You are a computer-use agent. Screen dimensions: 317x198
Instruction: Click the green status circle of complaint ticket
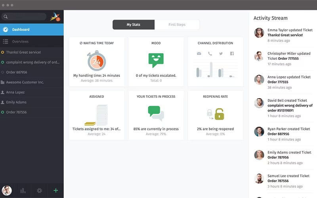(x=3, y=62)
